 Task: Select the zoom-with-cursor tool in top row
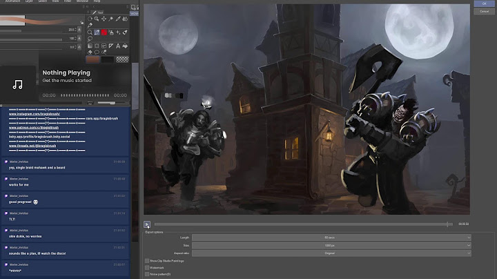pos(97,19)
